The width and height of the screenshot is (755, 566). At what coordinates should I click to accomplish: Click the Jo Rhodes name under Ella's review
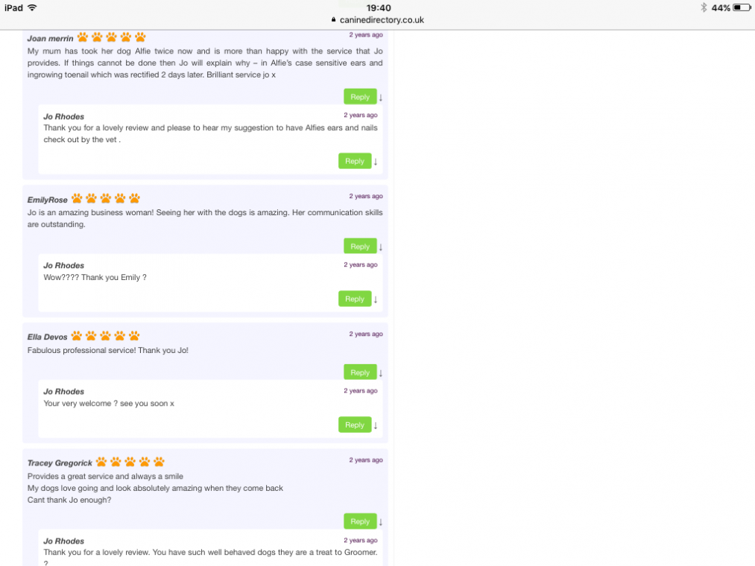pos(63,392)
